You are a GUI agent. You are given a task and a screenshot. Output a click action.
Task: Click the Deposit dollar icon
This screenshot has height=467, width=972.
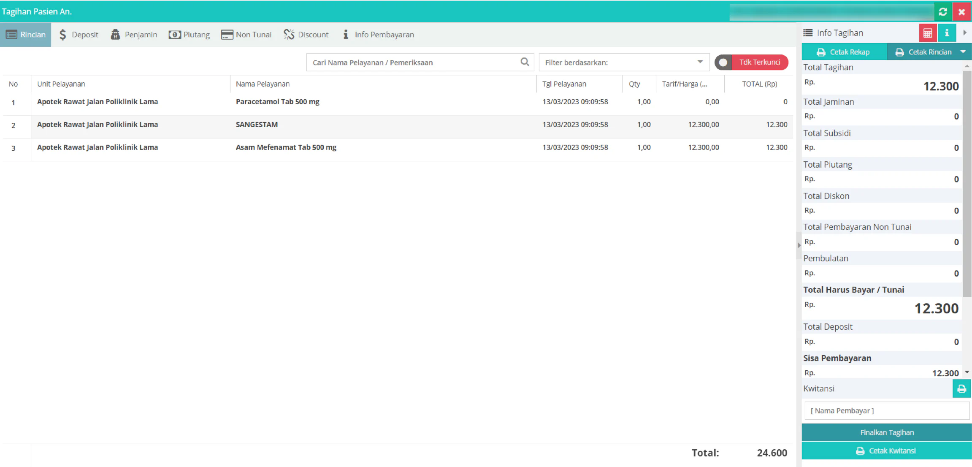coord(62,35)
